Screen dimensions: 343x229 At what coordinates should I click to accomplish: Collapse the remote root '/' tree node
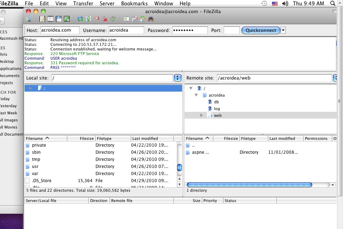(x=191, y=88)
